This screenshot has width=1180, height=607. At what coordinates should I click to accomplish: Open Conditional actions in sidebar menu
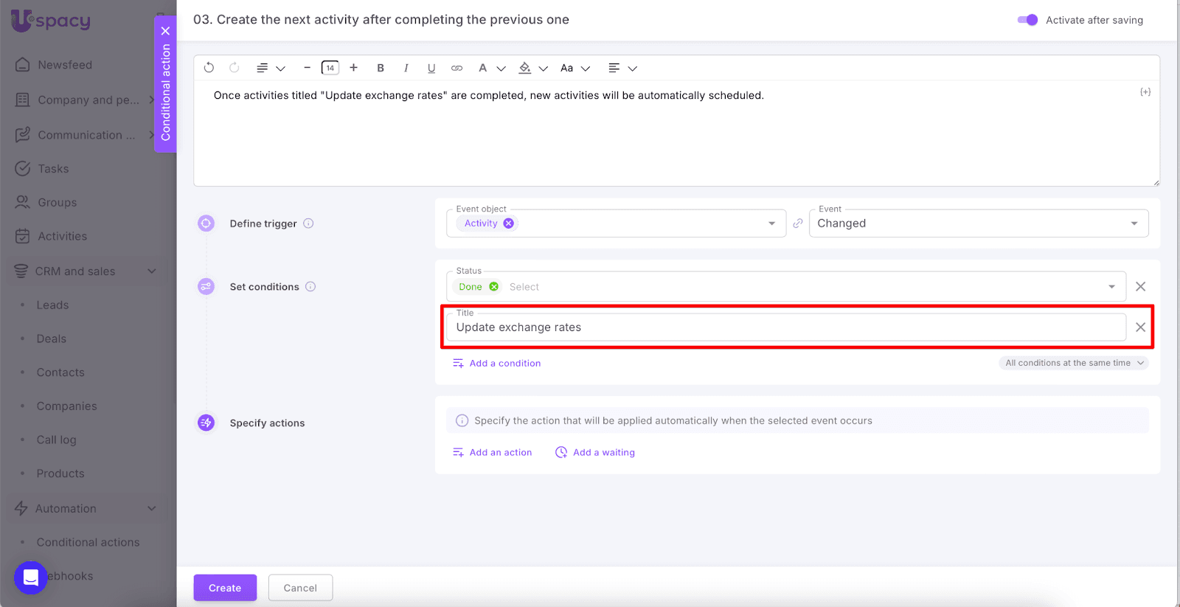88,542
